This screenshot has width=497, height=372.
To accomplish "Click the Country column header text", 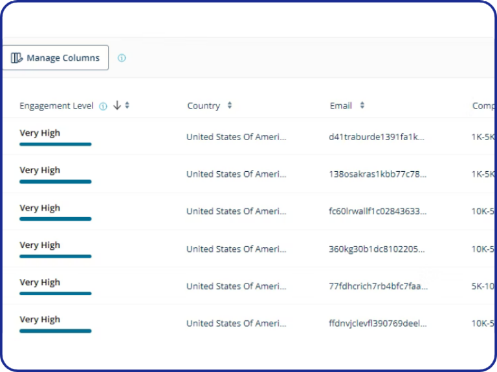I will click(x=203, y=106).
